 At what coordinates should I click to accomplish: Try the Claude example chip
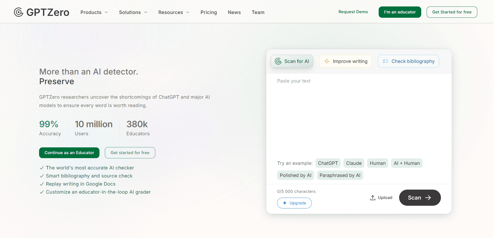coord(354,163)
